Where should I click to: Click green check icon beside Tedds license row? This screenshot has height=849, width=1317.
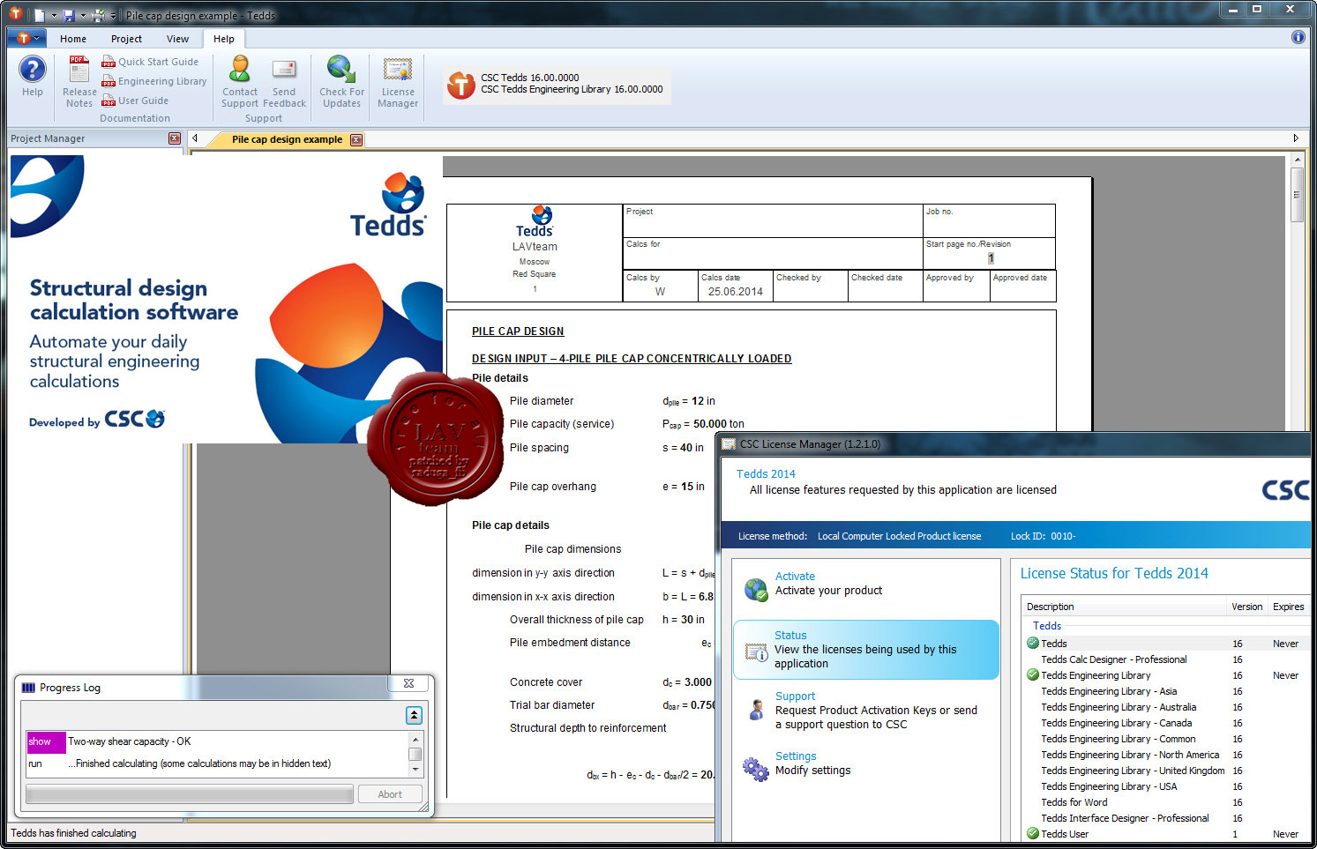(x=1033, y=643)
